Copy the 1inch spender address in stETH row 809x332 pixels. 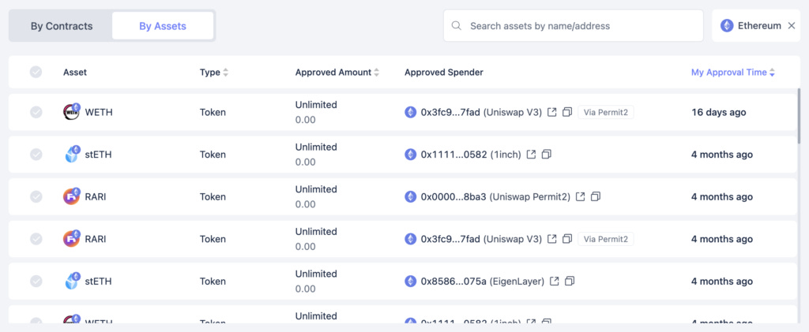[547, 155]
